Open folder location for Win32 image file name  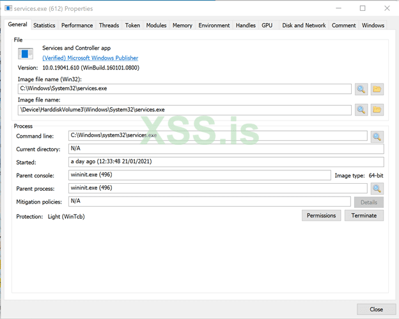click(377, 89)
